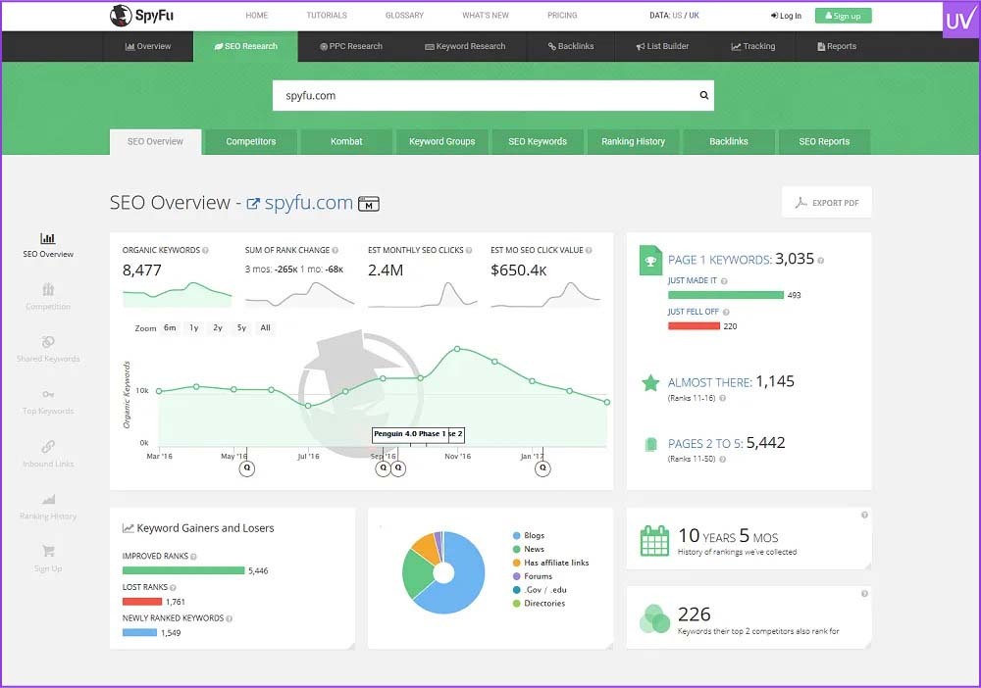This screenshot has height=688, width=981.
Task: Click the blue Newly Ranked Keywords bar
Action: pos(139,632)
